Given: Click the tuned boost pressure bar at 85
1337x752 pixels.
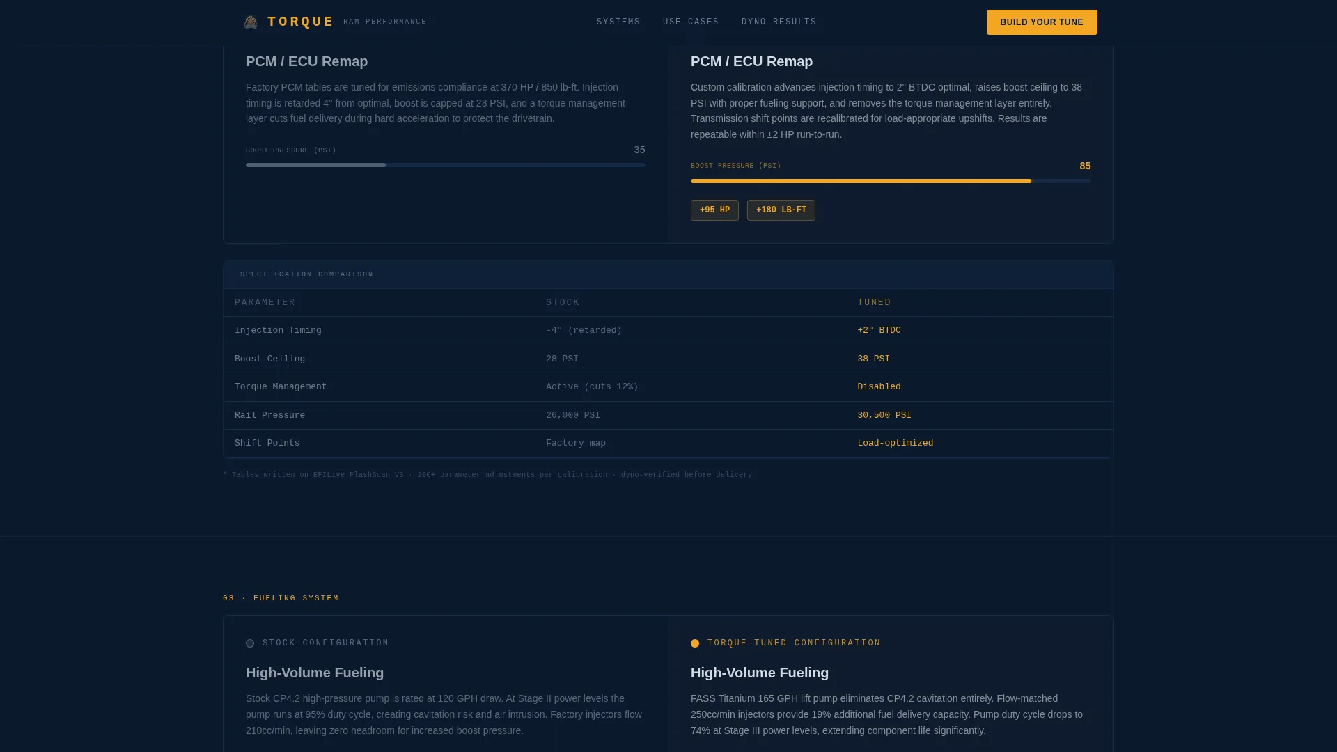Looking at the screenshot, I should (891, 181).
